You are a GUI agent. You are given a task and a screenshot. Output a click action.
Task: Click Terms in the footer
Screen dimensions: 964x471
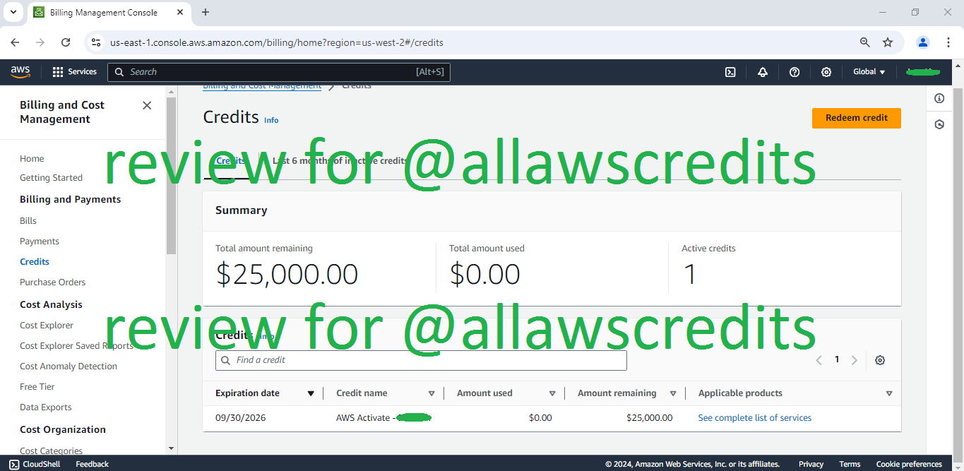click(x=850, y=464)
